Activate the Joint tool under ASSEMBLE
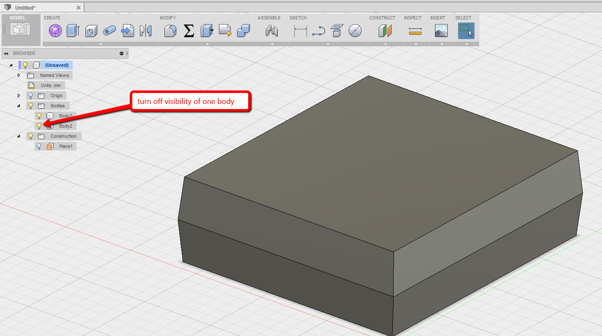The height and width of the screenshot is (336, 602). coord(272,31)
